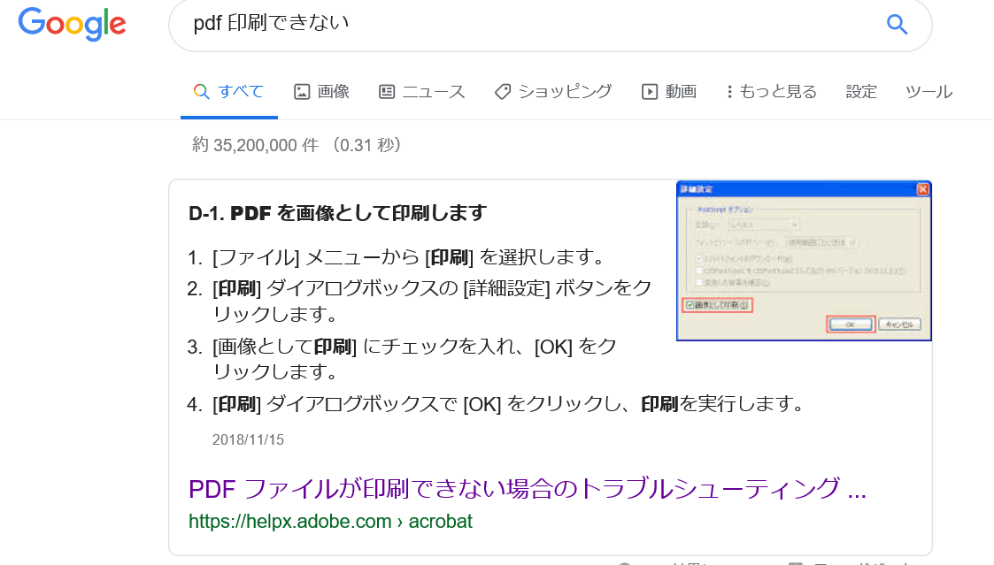Click the three-dot icon on もっと見る
The height and width of the screenshot is (565, 994).
[728, 90]
